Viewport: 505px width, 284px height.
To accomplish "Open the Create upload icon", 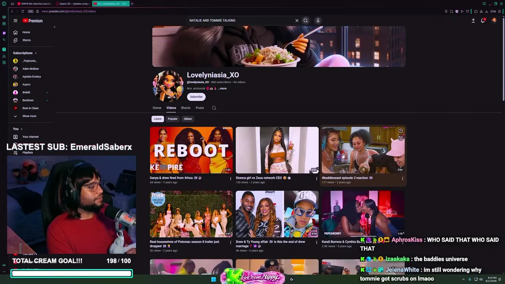I will 473,21.
